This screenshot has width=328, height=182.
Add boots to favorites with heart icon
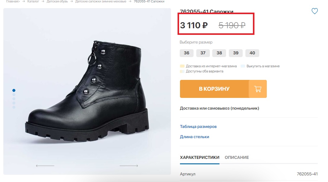(315, 11)
